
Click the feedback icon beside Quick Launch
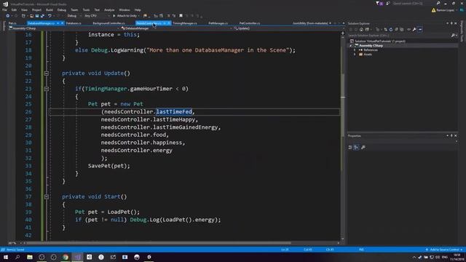click(x=388, y=3)
